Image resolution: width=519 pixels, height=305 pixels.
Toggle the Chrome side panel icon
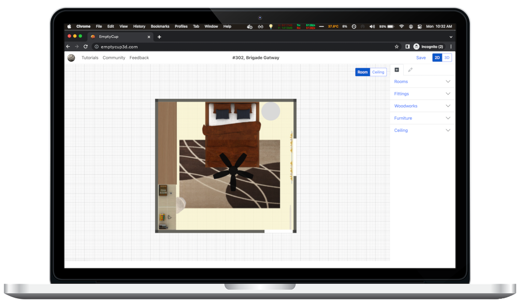tap(407, 47)
